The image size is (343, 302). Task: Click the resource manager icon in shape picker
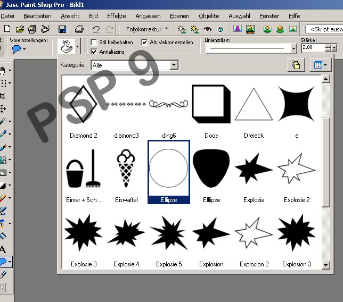tap(296, 65)
